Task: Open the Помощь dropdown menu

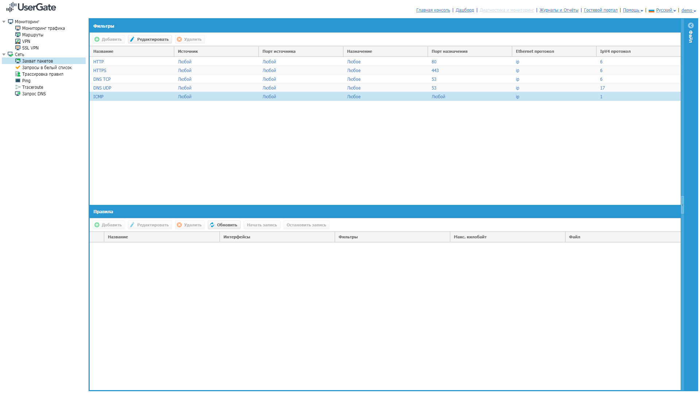Action: click(633, 10)
